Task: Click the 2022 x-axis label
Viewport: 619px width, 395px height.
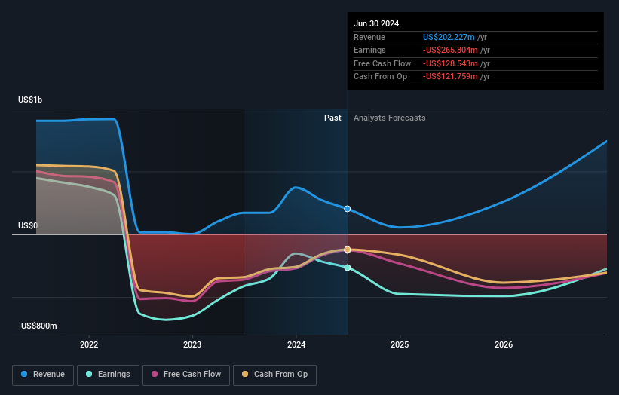Action: point(89,344)
